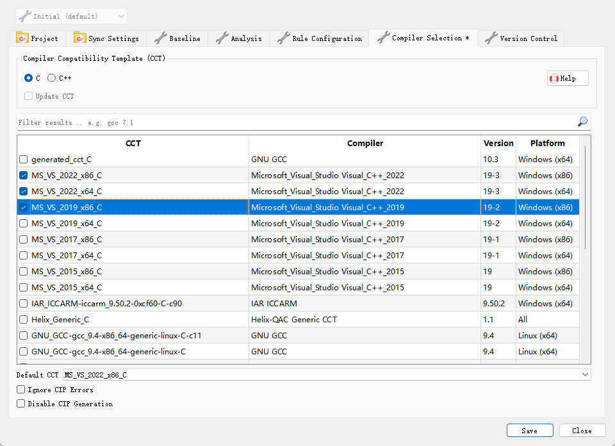Image resolution: width=615 pixels, height=446 pixels.
Task: Check the MS_VS_2015_x86_C checkbox
Action: [x=24, y=272]
